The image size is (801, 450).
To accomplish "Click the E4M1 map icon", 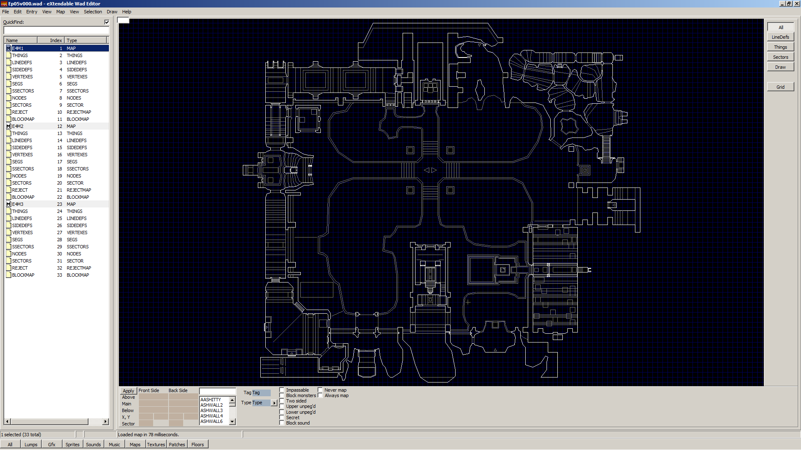I will click(x=8, y=48).
